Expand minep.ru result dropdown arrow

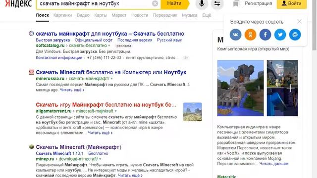(x=100, y=159)
